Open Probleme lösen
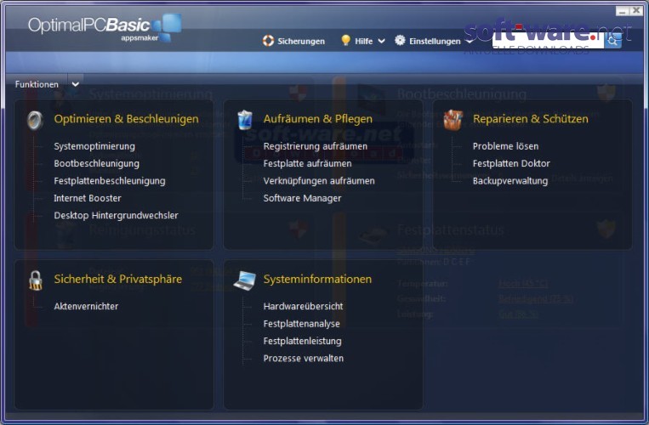This screenshot has width=649, height=425. [x=506, y=146]
